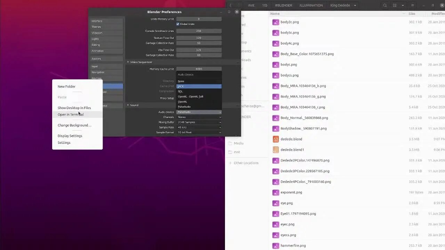Open the Navigation preferences tab
This screenshot has height=250, width=445.
106,72
